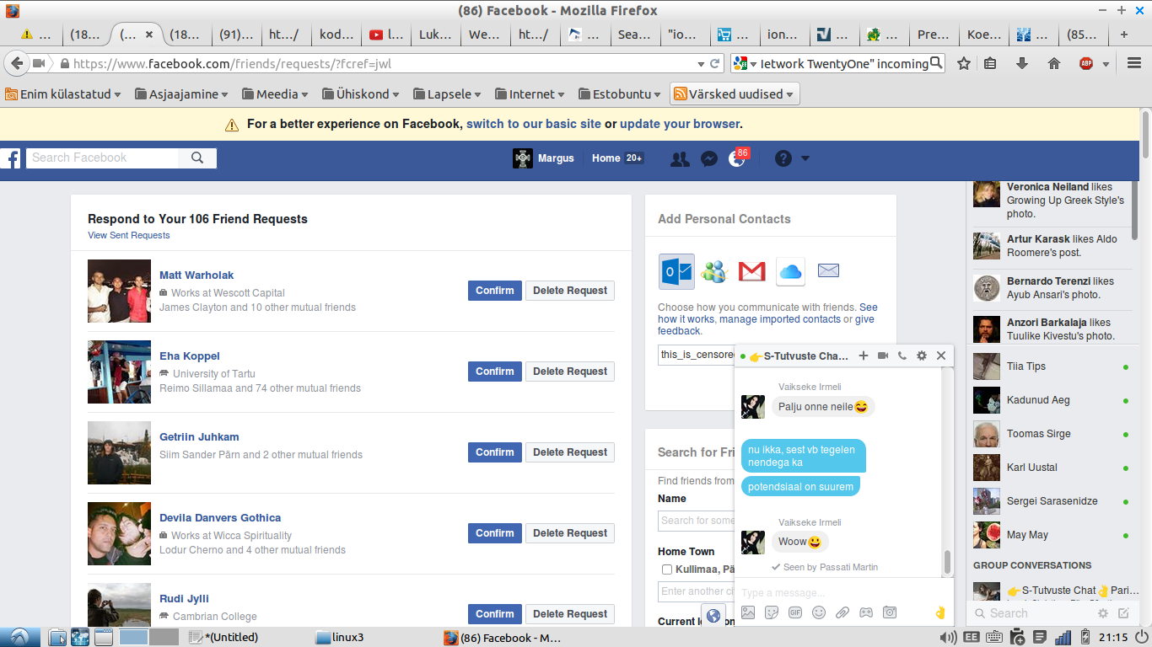The image size is (1152, 647).
Task: Open chat sidebar options gear icon
Action: point(1103,613)
